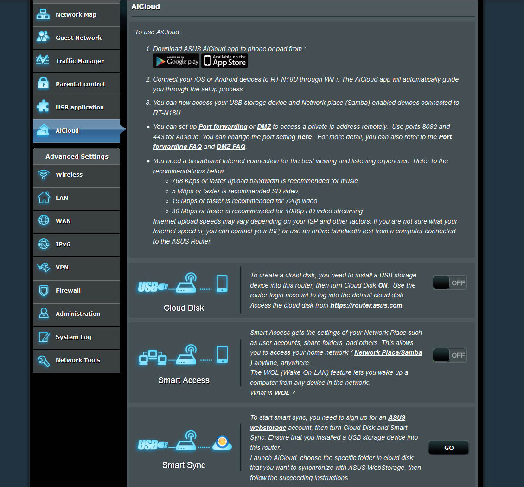Open Network Tools page
524x487 pixels.
click(77, 361)
